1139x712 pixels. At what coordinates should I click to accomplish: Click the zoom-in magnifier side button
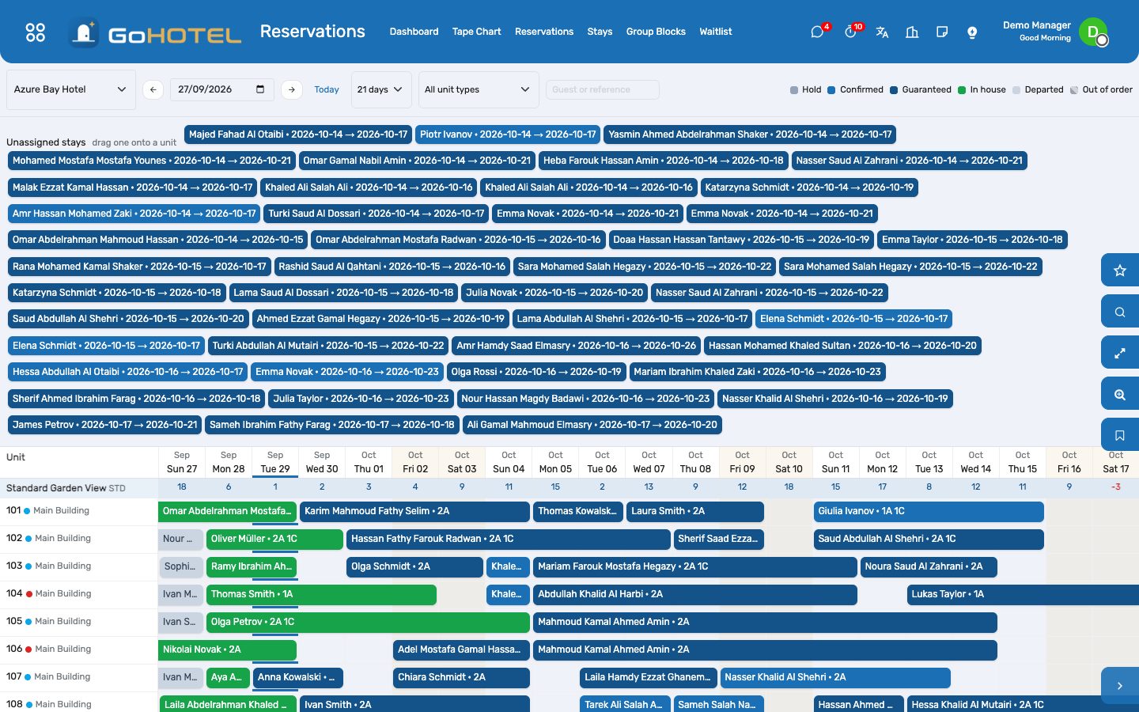1120,394
